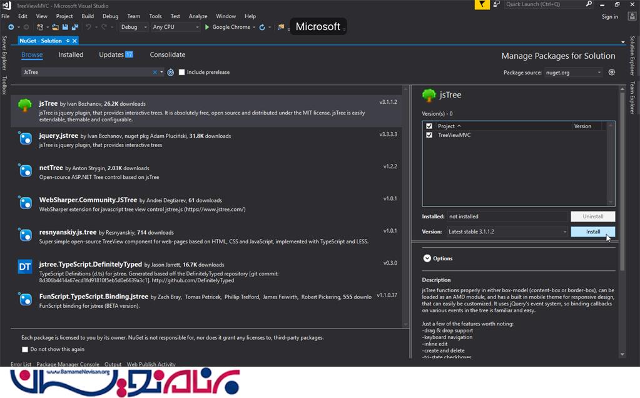Click the JsTree package search field
The image size is (640, 398).
(86, 72)
